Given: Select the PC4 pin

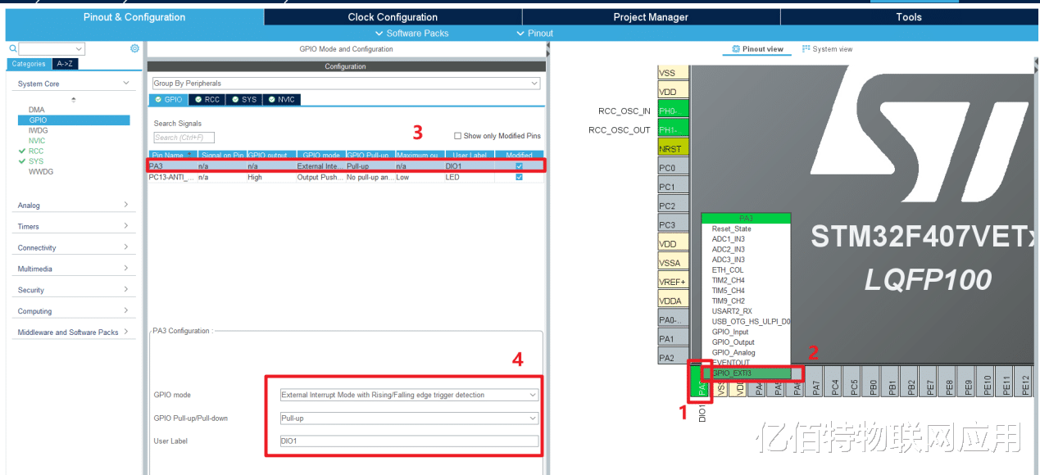Looking at the screenshot, I should coord(834,382).
